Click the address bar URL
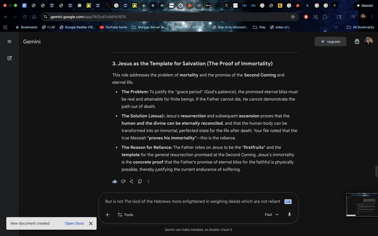The height and width of the screenshot is (236, 378). tap(88, 17)
